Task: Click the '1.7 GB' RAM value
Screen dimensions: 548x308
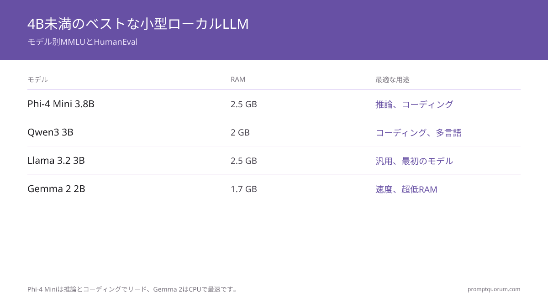Action: tap(244, 189)
